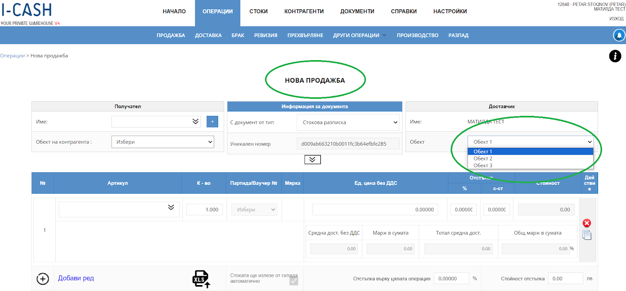The width and height of the screenshot is (626, 291).
Task: Open document type 'Стокова разписка' dropdown
Action: (x=348, y=122)
